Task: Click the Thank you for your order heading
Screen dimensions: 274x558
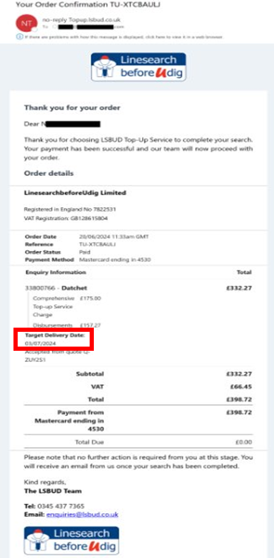Action: (x=72, y=107)
